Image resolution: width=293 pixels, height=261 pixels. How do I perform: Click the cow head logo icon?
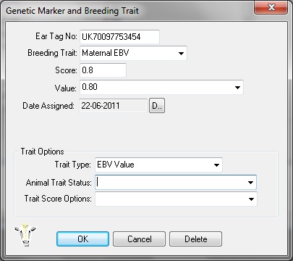25,234
